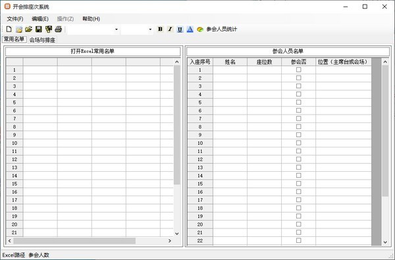Click the open folder icon in the toolbar

29,29
